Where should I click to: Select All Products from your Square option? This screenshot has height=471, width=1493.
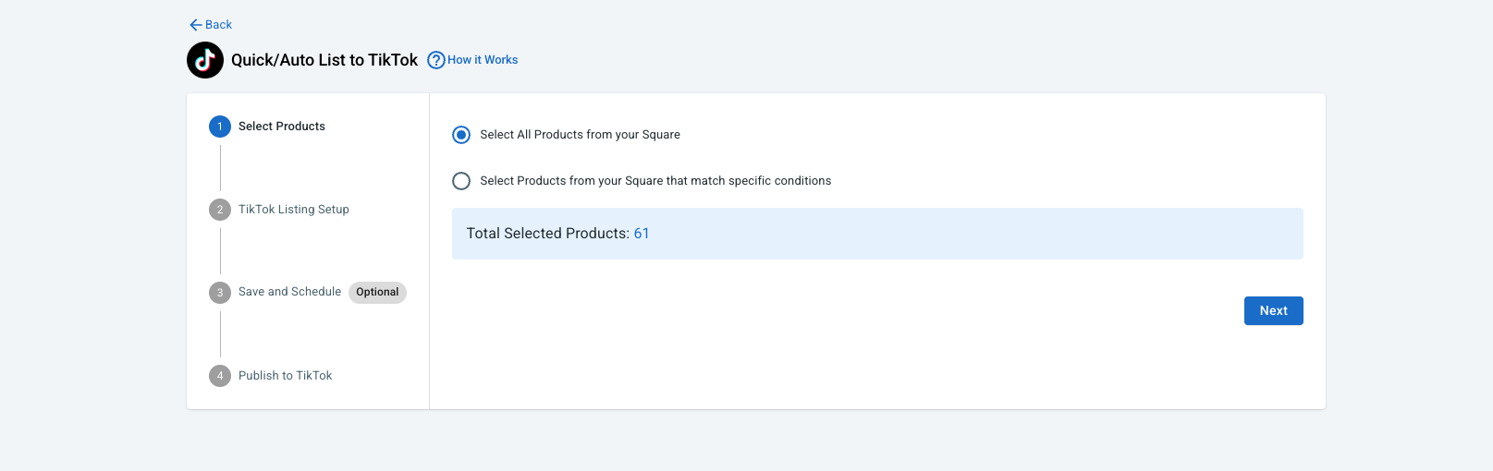click(x=461, y=135)
